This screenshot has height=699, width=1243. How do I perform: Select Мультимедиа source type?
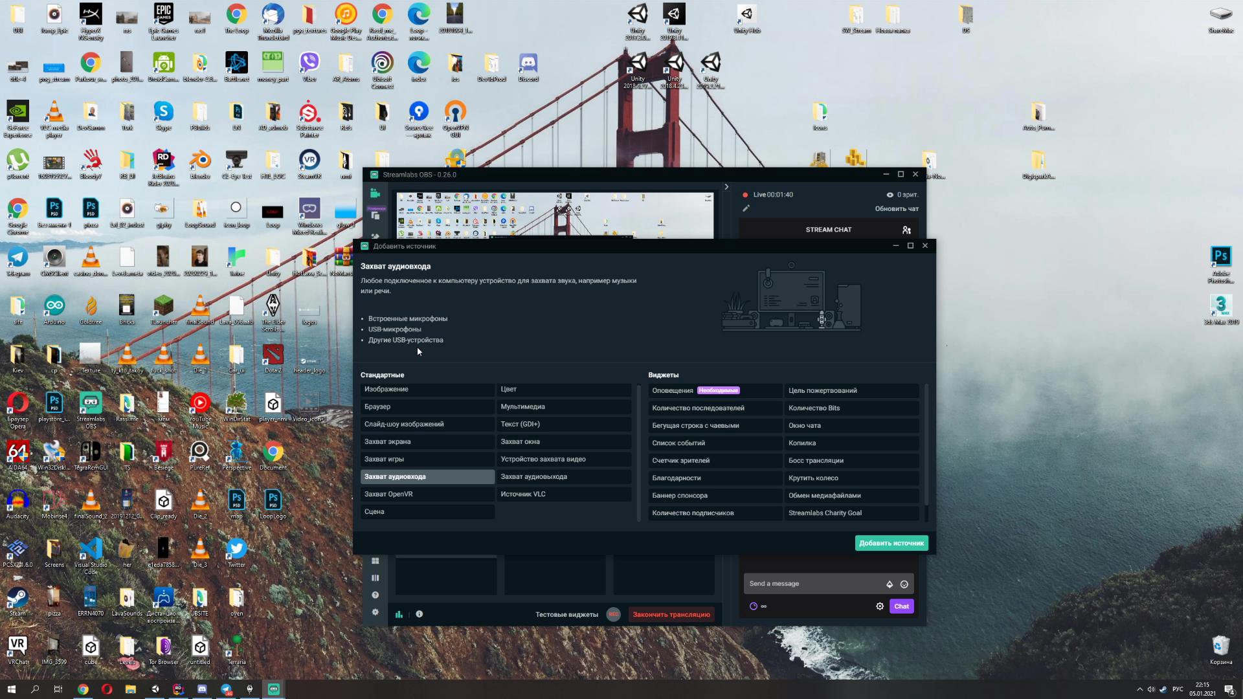(x=564, y=407)
